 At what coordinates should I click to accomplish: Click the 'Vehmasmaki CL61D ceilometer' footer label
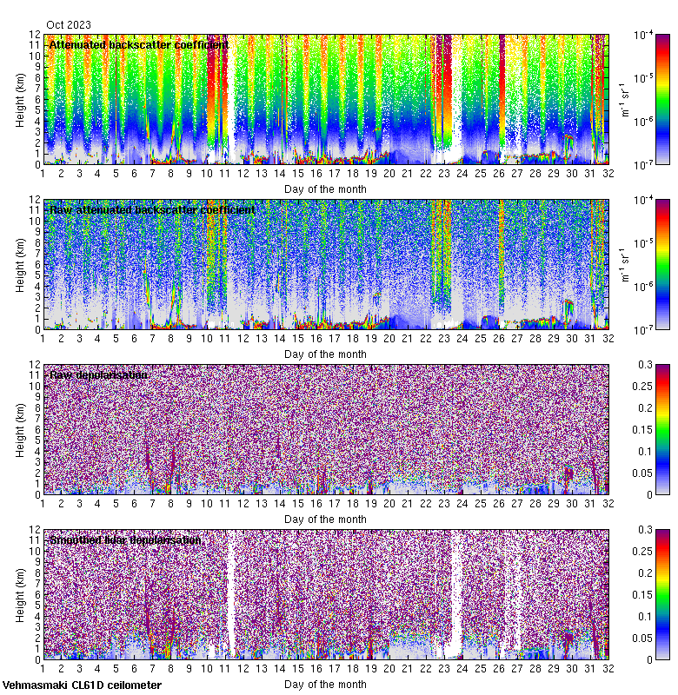pyautogui.click(x=82, y=685)
